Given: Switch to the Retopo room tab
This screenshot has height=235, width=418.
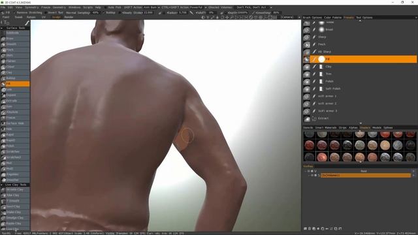Looking at the screenshot, I should coord(31,17).
